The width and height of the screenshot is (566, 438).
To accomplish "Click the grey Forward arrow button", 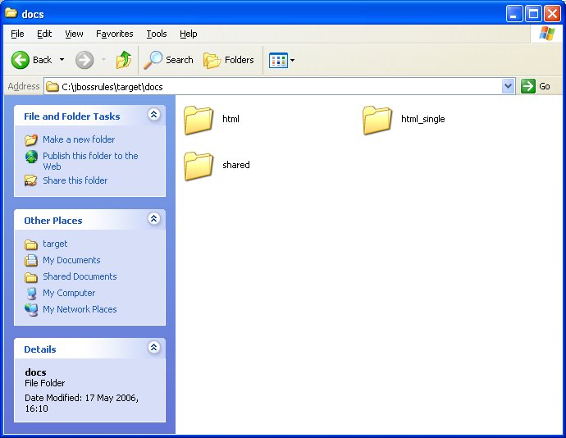I will tap(84, 60).
